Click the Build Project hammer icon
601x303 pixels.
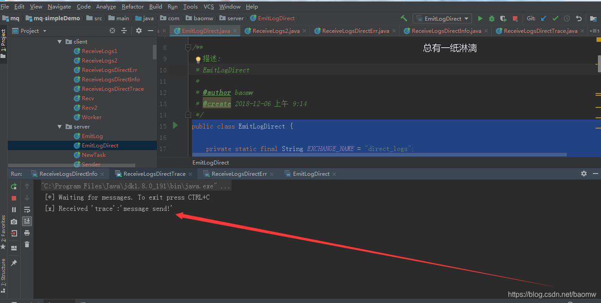coord(404,18)
